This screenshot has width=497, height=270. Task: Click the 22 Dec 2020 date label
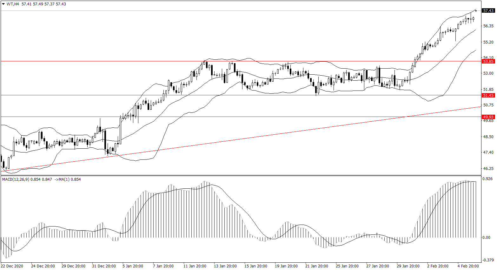pos(12,266)
